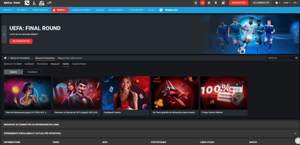Click the Megapari logo

point(12,3)
